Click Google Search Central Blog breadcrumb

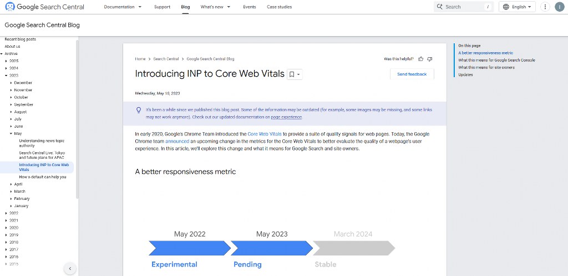point(210,59)
